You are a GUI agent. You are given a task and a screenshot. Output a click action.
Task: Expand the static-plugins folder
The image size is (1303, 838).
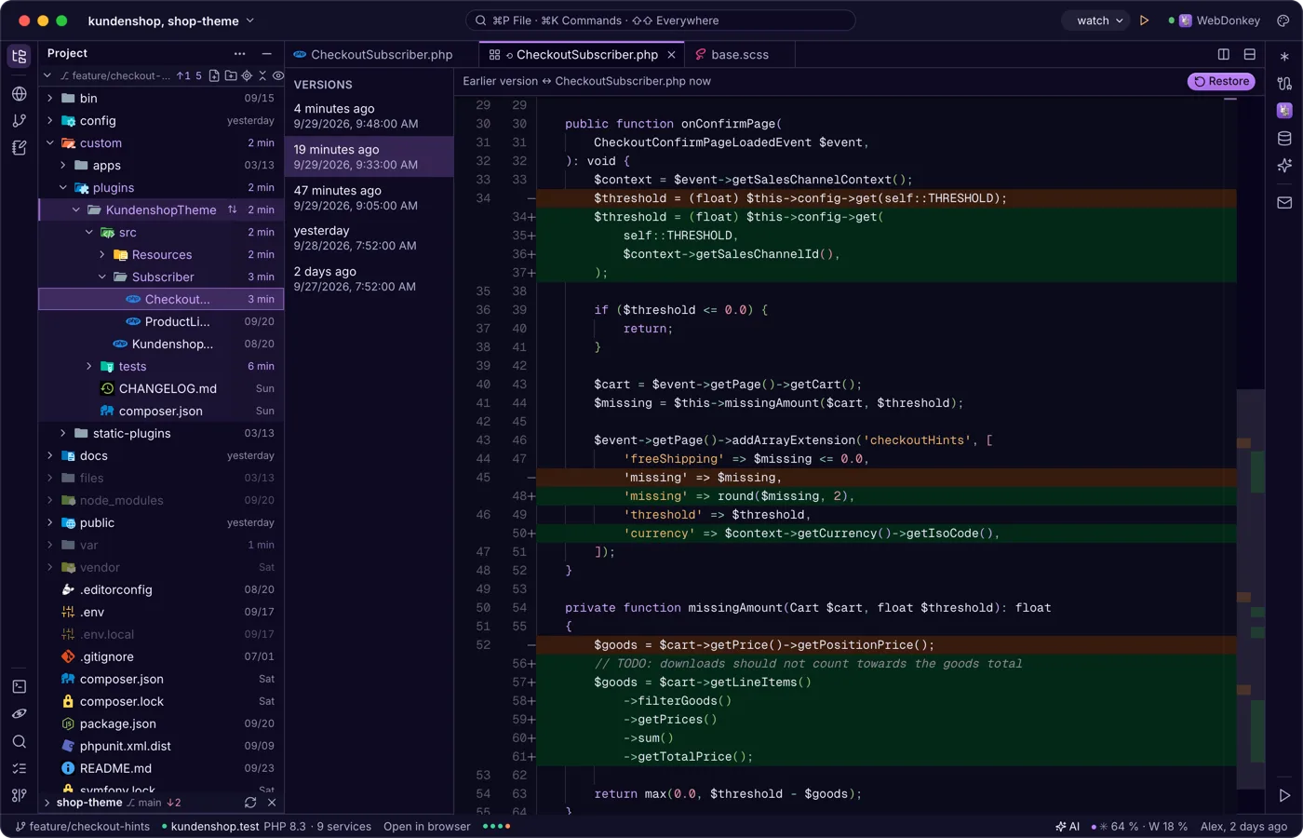pyautogui.click(x=63, y=433)
